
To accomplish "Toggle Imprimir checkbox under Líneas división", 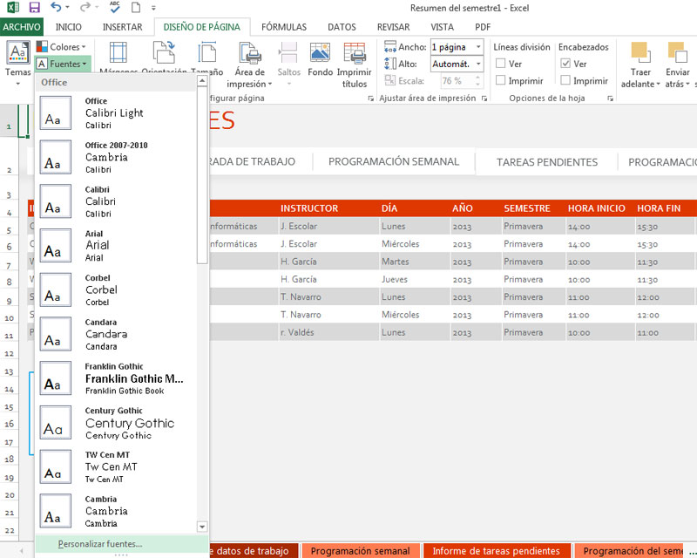I will 500,80.
